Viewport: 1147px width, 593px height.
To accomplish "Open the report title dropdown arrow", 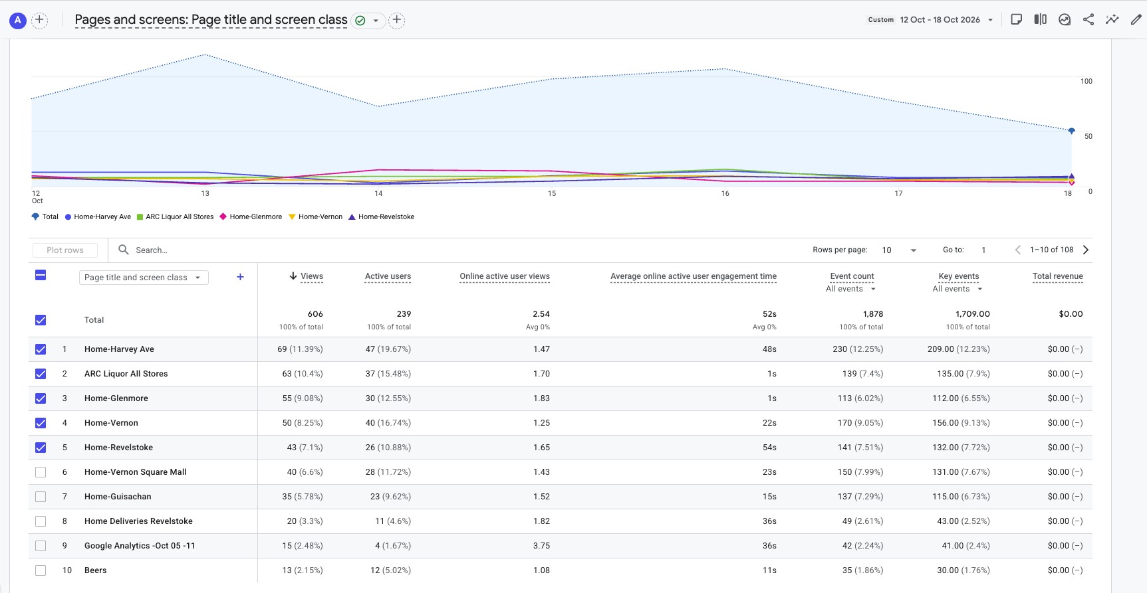I will [x=376, y=21].
